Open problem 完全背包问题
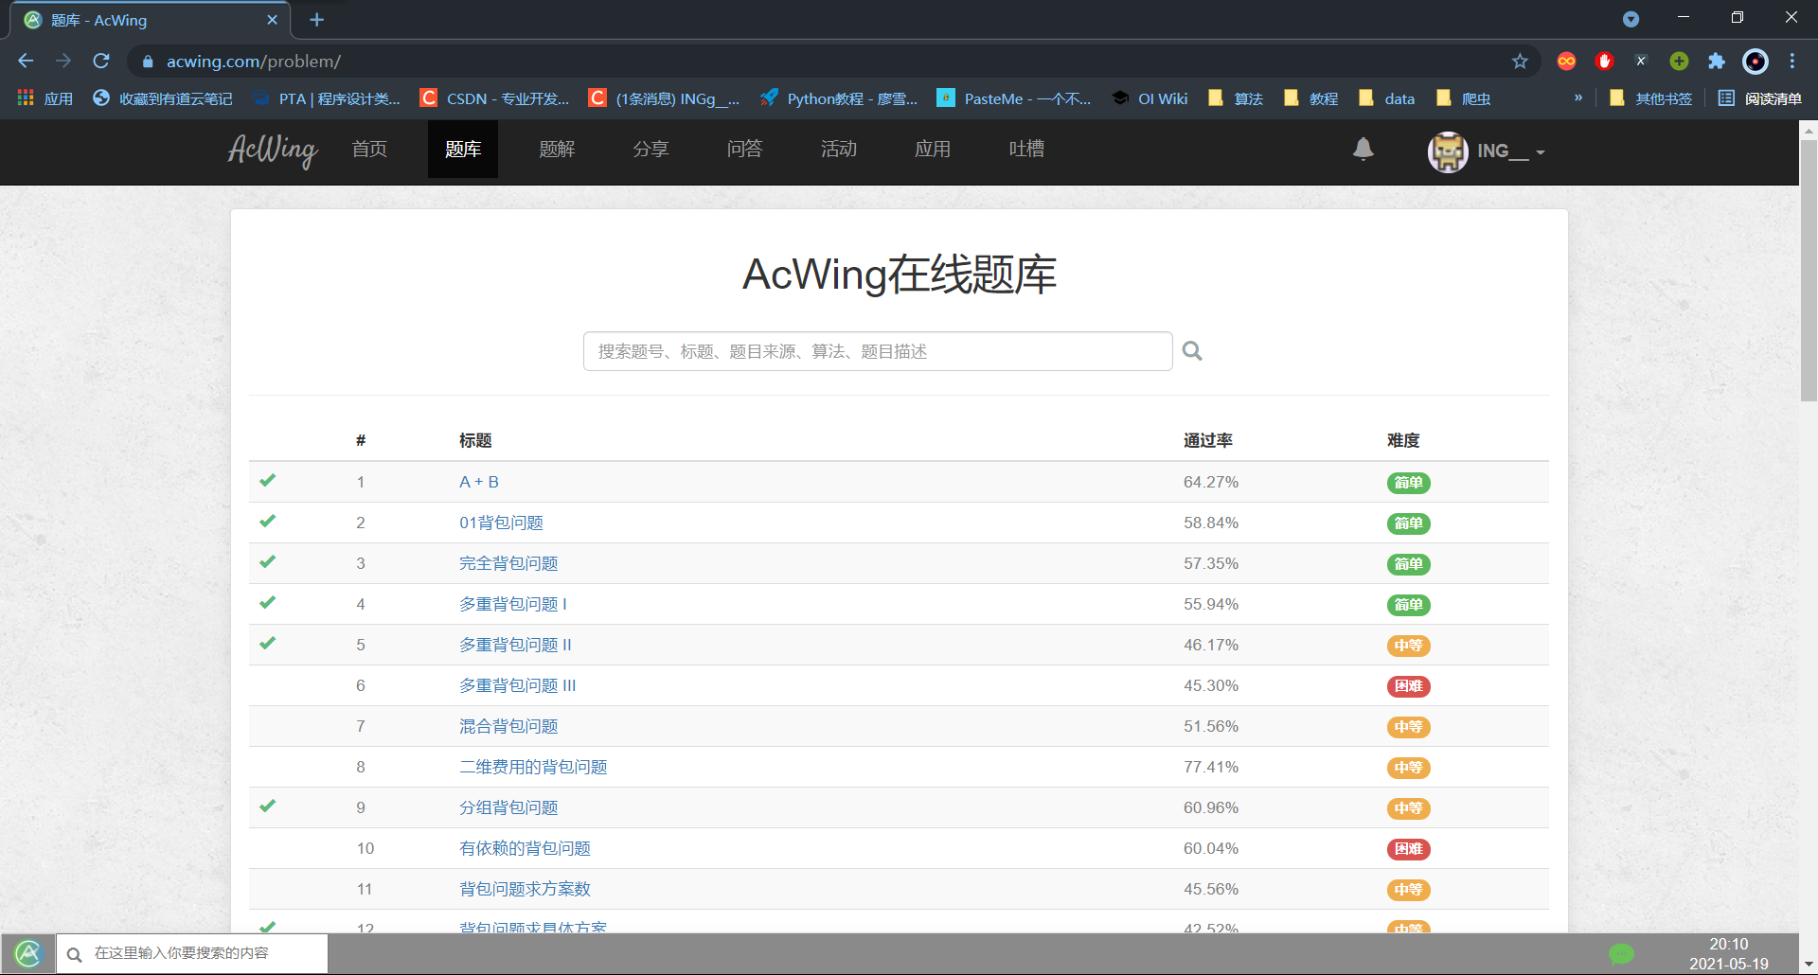The image size is (1818, 975). (x=508, y=563)
